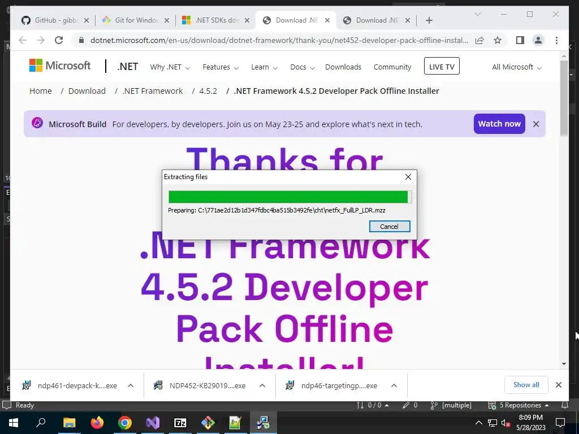Open Git for Windows taskbar icon

pyautogui.click(x=208, y=423)
